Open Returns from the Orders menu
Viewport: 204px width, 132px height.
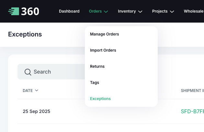pos(97,66)
